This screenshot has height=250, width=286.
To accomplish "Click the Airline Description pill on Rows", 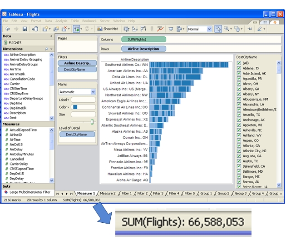I will coord(143,49).
